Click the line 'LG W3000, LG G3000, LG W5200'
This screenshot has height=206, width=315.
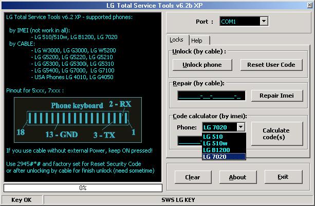73,50
